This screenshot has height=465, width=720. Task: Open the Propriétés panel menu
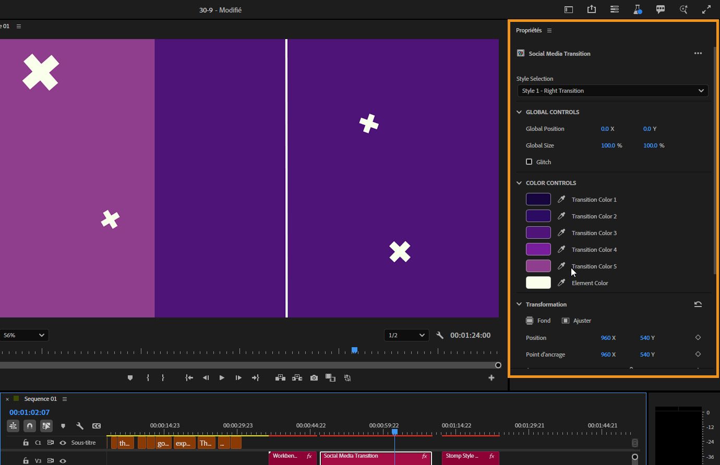click(549, 30)
